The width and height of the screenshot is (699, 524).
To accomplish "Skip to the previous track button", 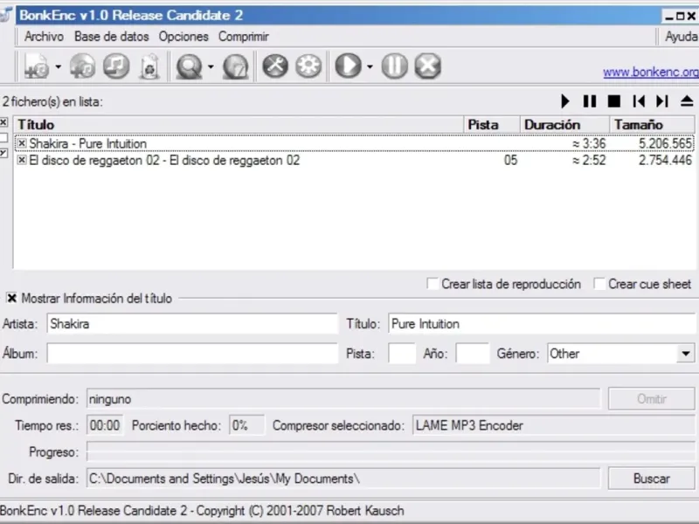I will [639, 101].
